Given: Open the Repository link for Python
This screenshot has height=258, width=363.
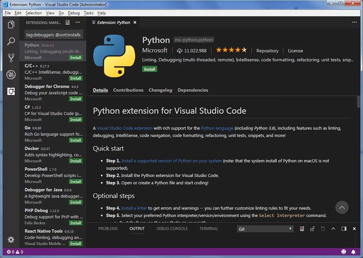Looking at the screenshot, I should [267, 51].
